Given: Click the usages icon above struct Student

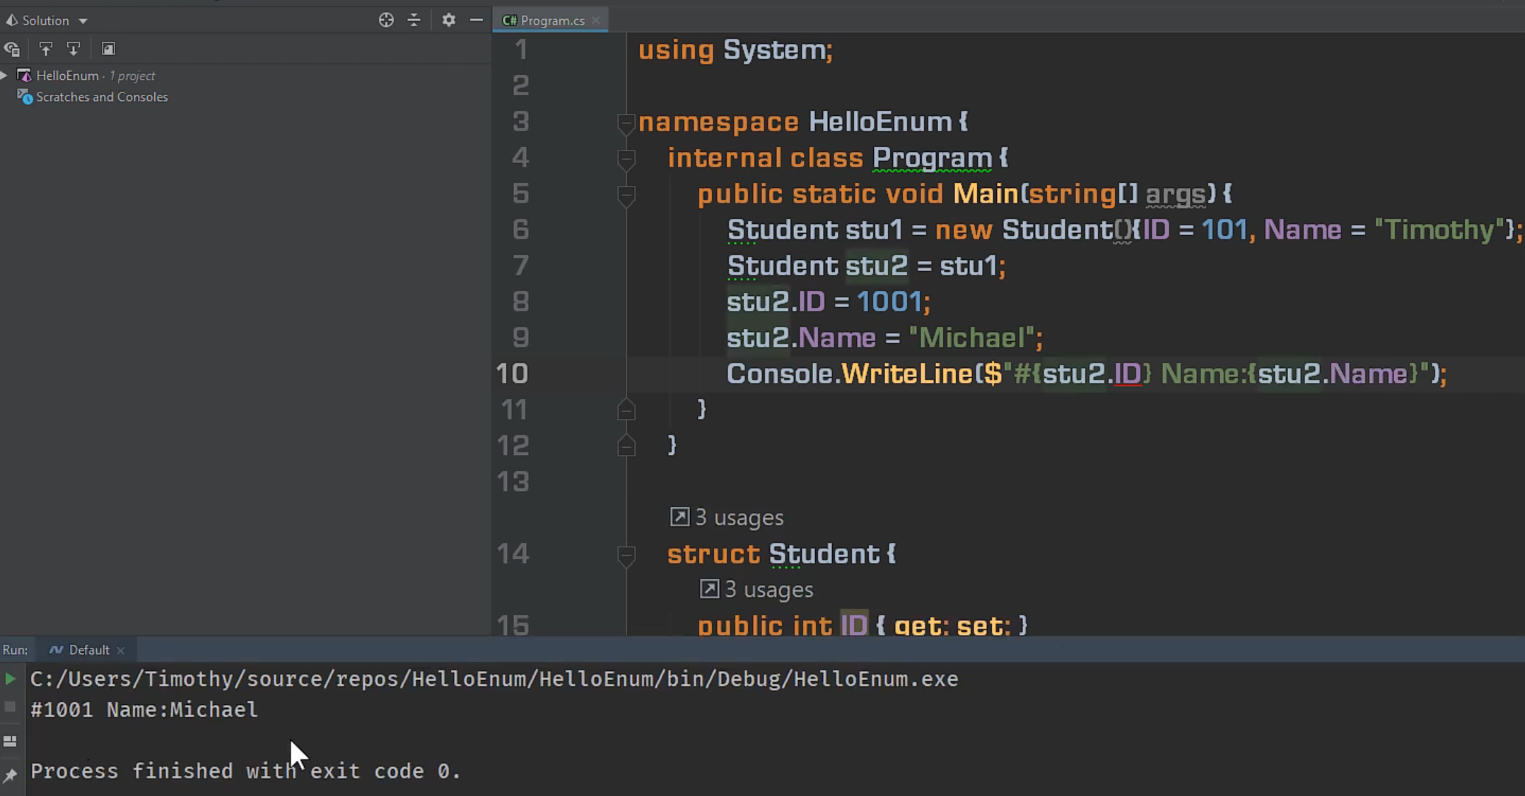Looking at the screenshot, I should pyautogui.click(x=679, y=517).
